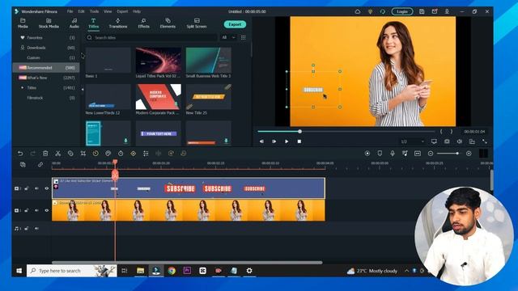Switch to the Transitions tab
Viewport: 518px width, 291px height.
(118, 23)
